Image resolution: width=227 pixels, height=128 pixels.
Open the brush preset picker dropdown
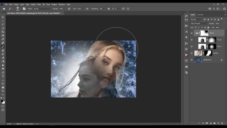[x=21, y=9]
